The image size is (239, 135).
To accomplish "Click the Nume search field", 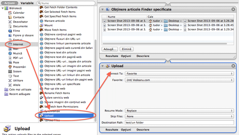I will point(66,3).
